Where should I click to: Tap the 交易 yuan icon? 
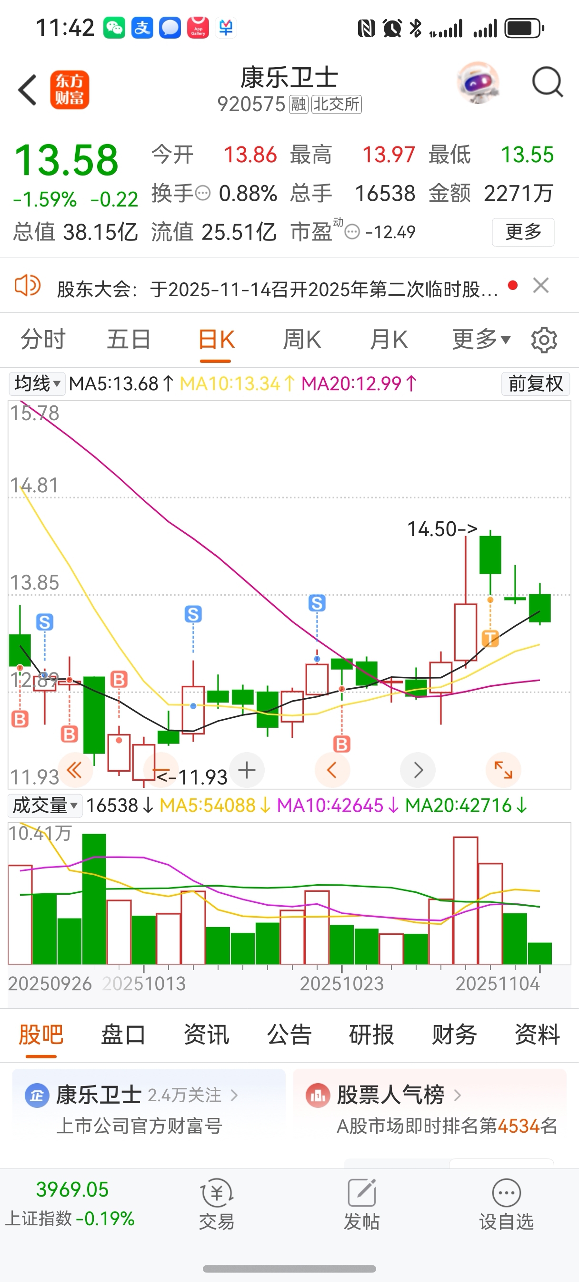[217, 1193]
